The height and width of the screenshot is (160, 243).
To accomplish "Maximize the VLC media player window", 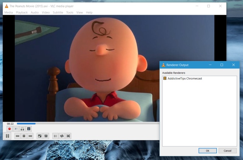I will point(208,6).
